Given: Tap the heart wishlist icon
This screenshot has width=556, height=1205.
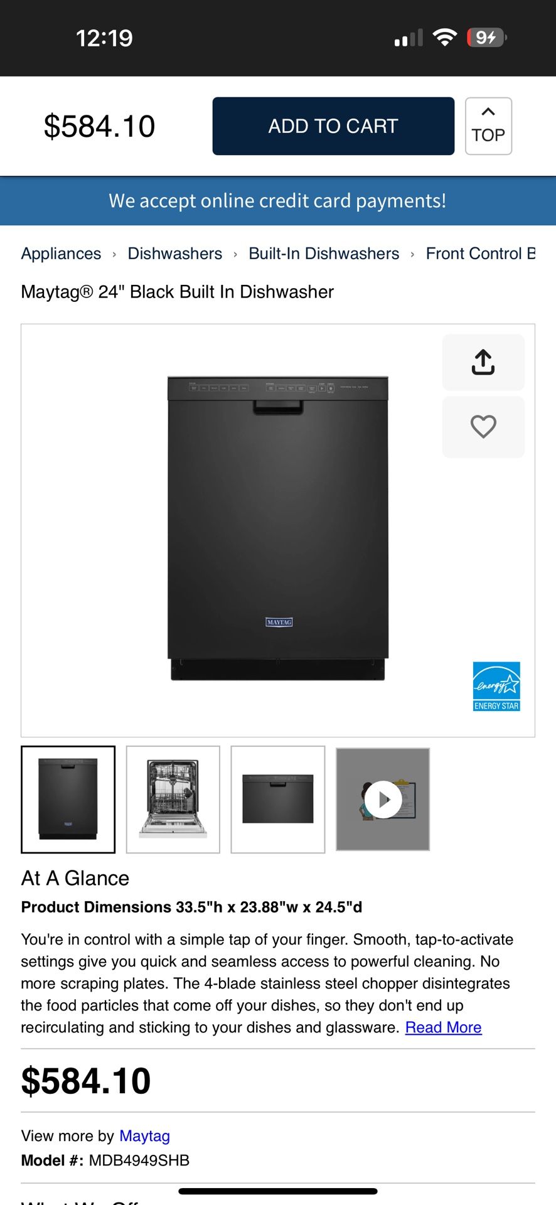Looking at the screenshot, I should (483, 427).
